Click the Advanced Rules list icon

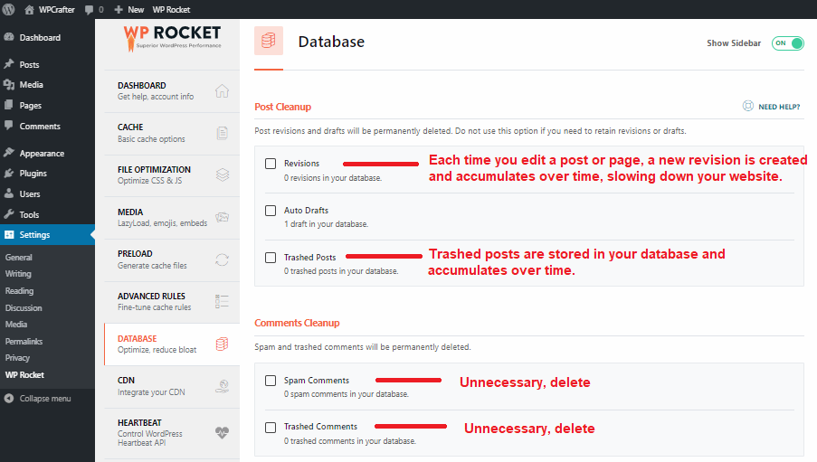click(x=222, y=301)
